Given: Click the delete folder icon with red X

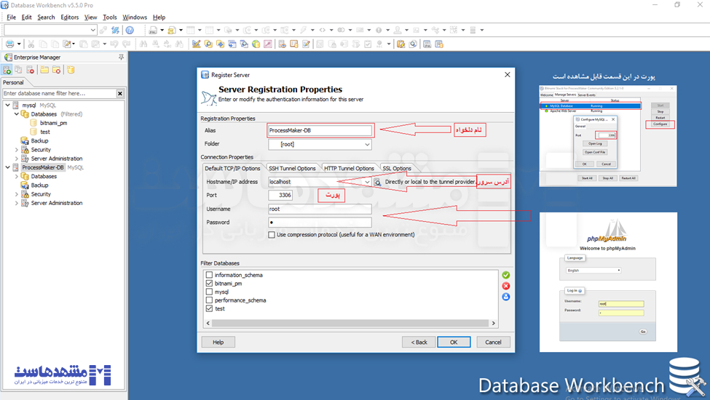Looking at the screenshot, I should pos(56,70).
